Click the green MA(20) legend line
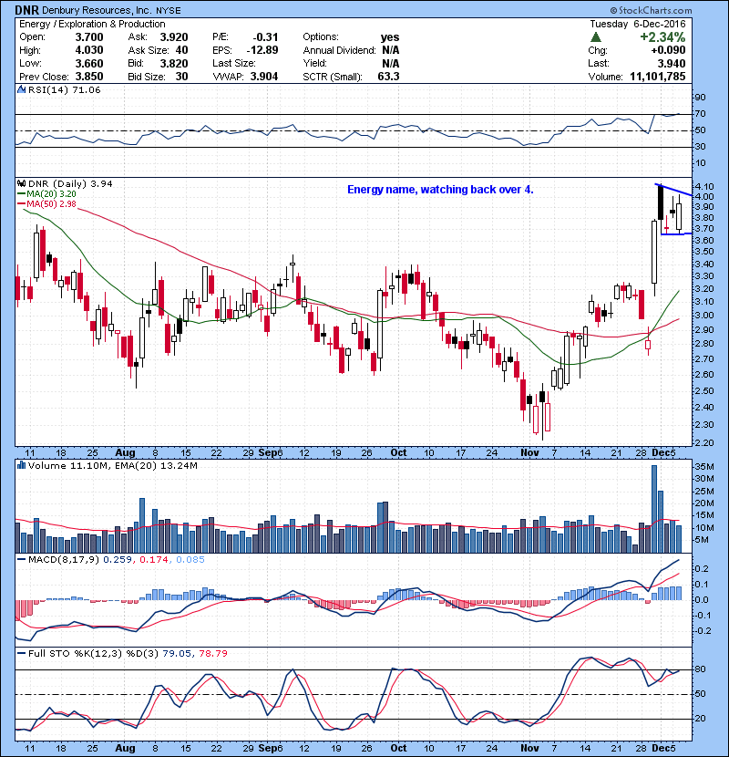 click(x=21, y=194)
